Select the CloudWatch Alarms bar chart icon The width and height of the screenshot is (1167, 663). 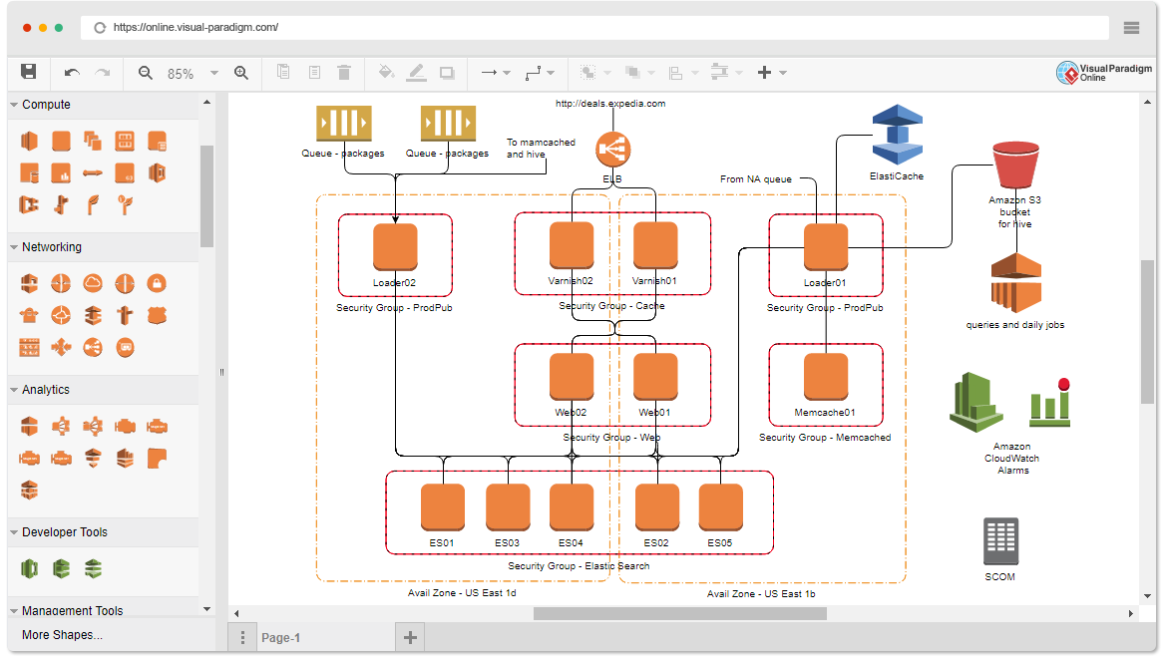1050,404
